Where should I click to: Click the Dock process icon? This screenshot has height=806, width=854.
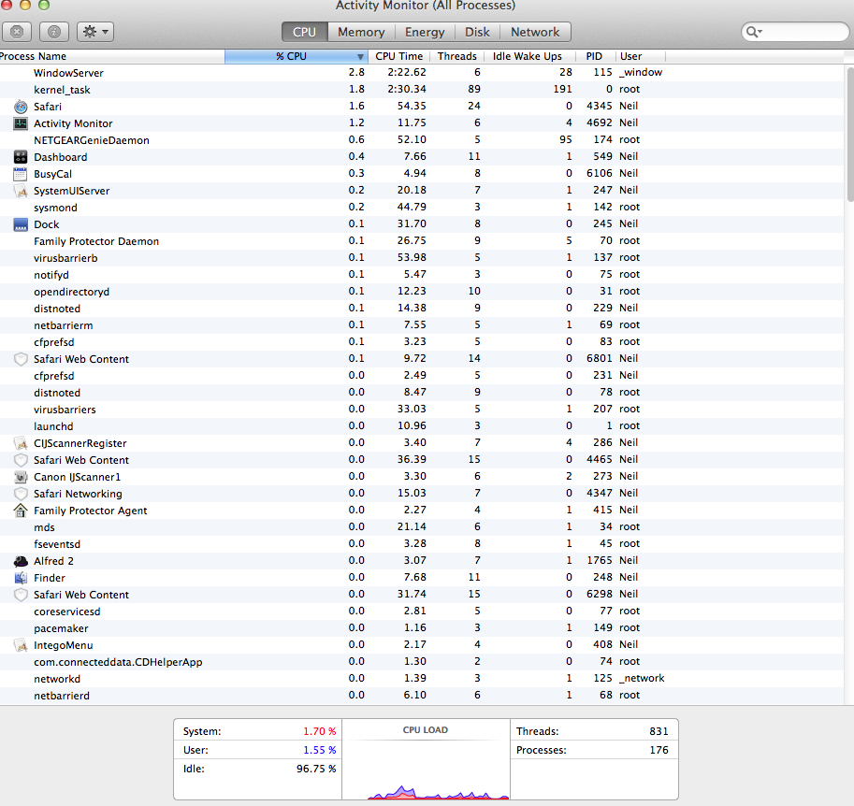21,224
